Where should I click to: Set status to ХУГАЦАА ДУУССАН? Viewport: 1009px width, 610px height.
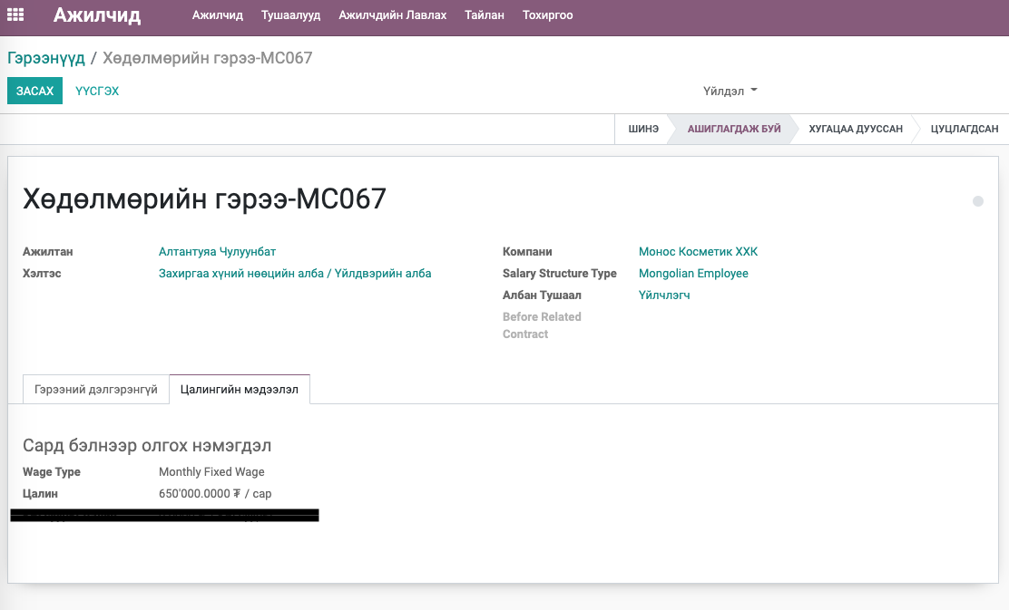click(856, 129)
